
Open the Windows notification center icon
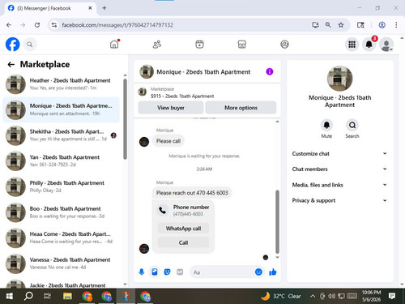(392, 296)
